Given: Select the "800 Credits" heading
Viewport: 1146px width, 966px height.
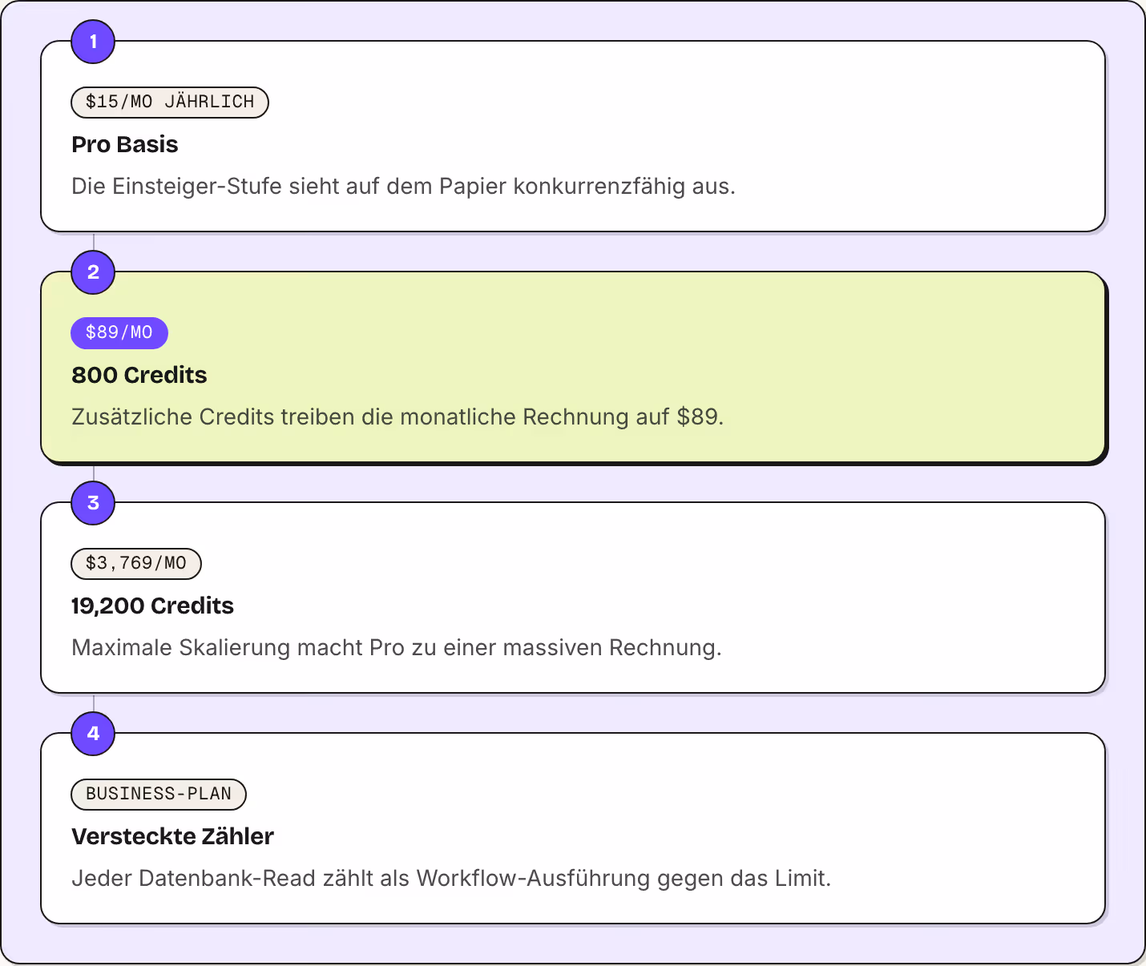Looking at the screenshot, I should (139, 375).
